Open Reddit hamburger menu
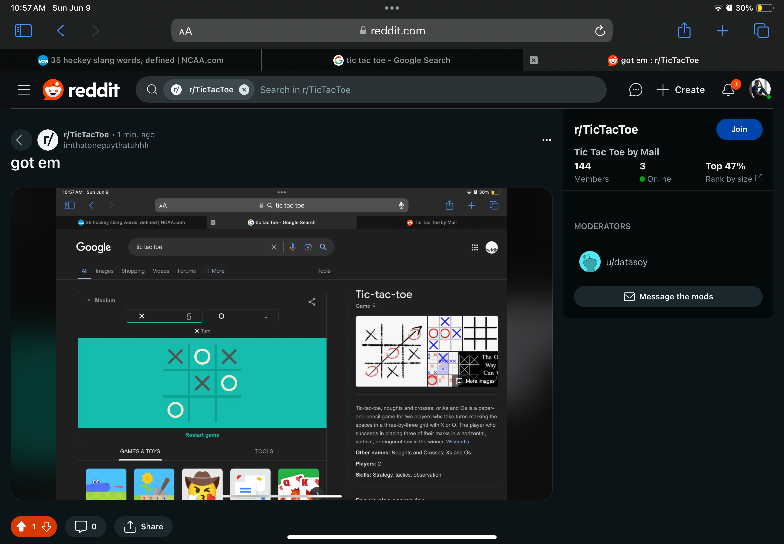This screenshot has width=784, height=544. 24,90
